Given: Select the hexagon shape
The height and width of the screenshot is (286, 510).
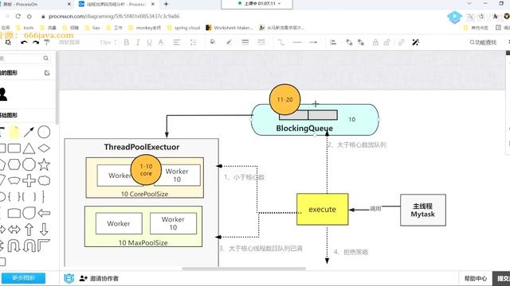Looking at the screenshot, I should click(x=14, y=164).
